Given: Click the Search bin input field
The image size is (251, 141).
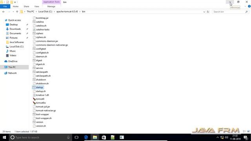Looking at the screenshot, I should (x=229, y=12).
